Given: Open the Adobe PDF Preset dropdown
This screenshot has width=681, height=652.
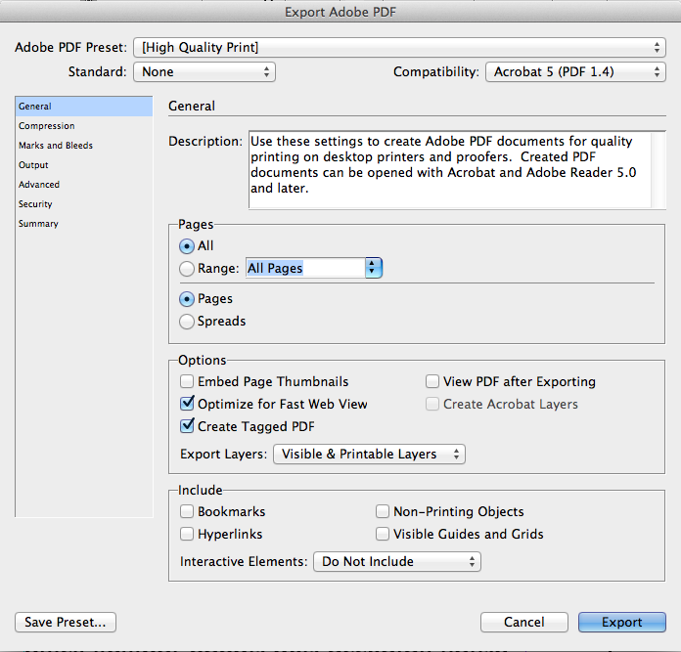Looking at the screenshot, I should [399, 47].
